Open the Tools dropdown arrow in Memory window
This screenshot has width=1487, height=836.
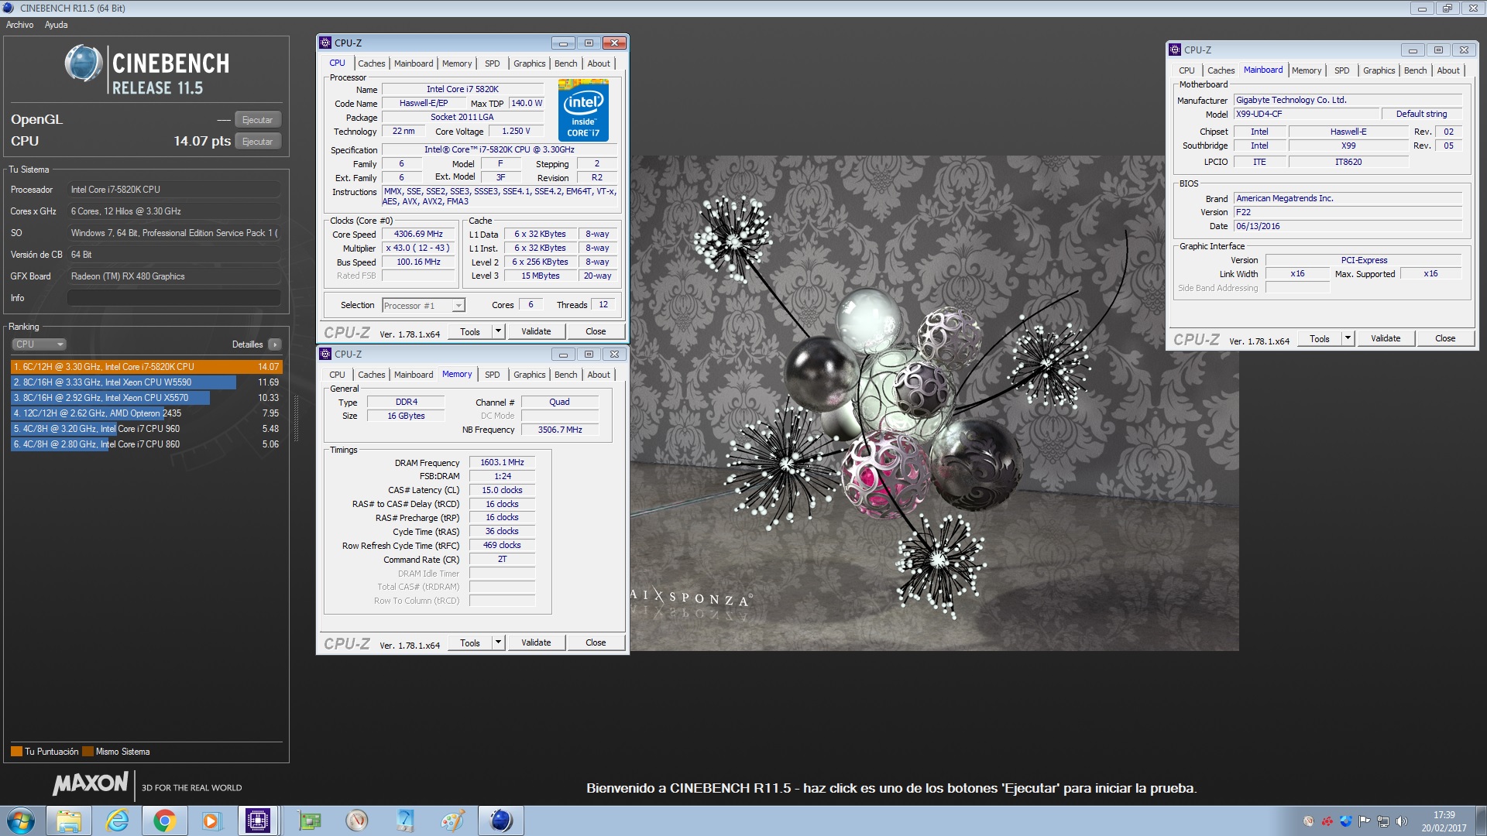498,642
